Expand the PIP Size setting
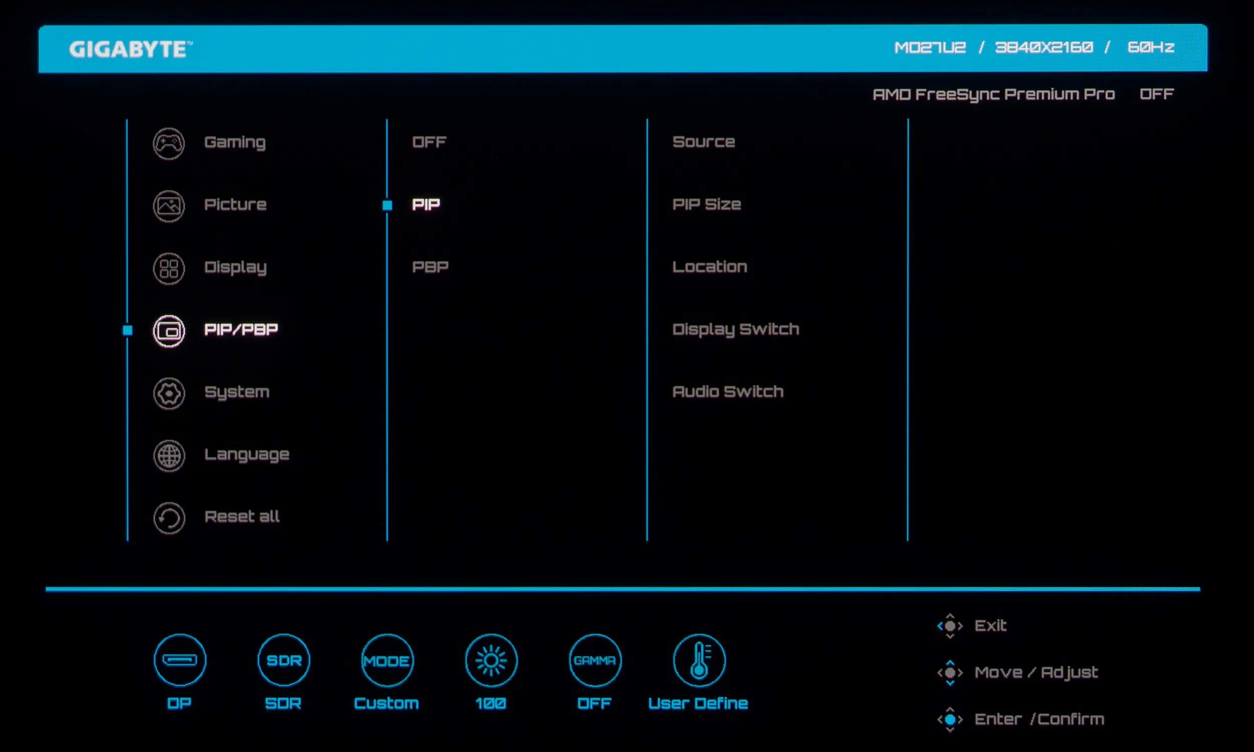 click(x=707, y=204)
